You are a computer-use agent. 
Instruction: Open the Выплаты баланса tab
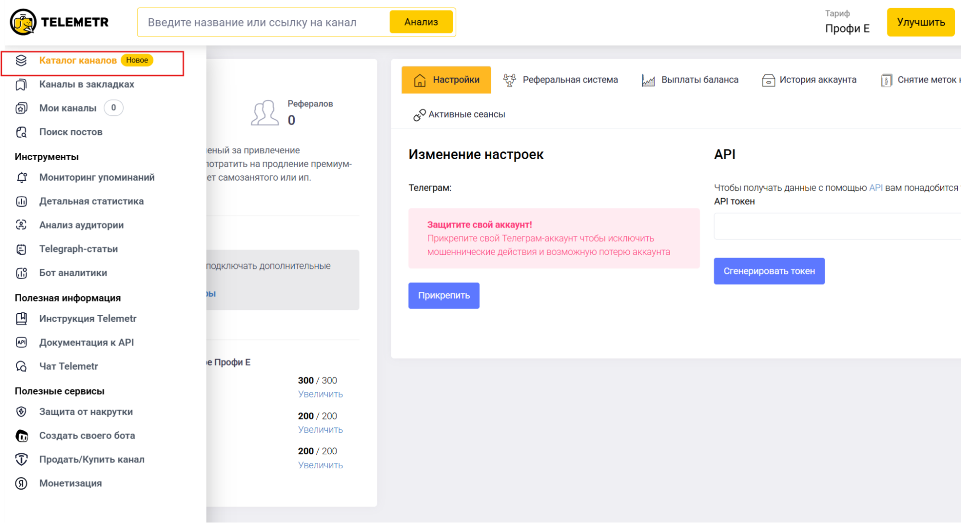pos(690,80)
